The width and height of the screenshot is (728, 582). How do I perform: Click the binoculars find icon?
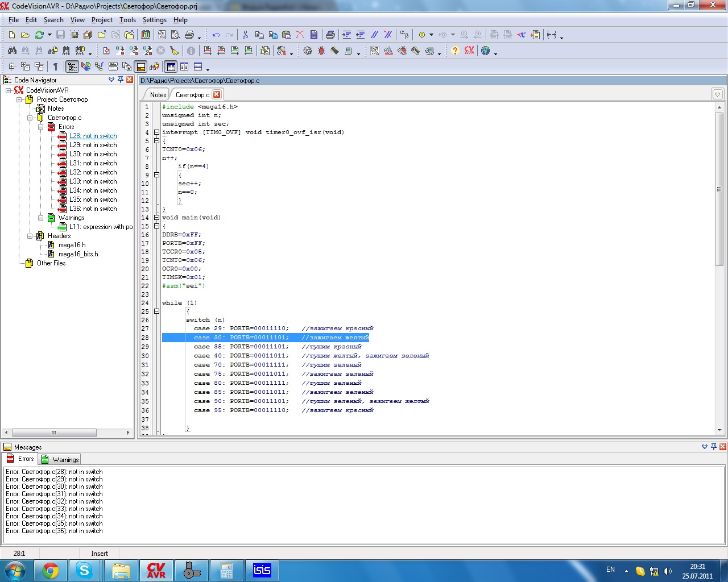tap(12, 51)
